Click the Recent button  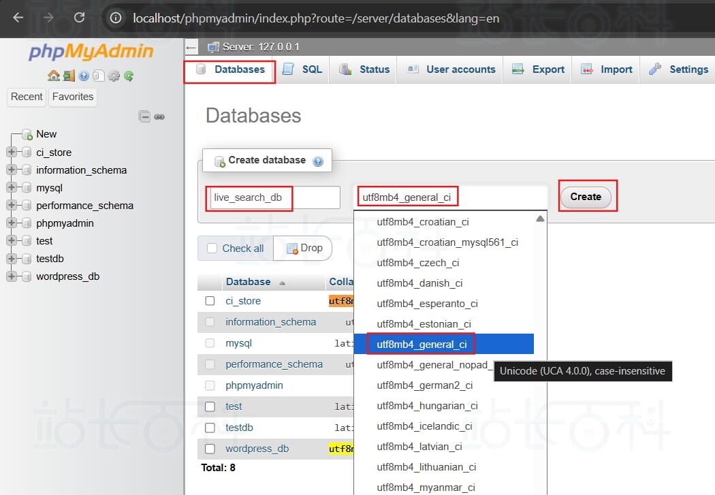pos(27,97)
